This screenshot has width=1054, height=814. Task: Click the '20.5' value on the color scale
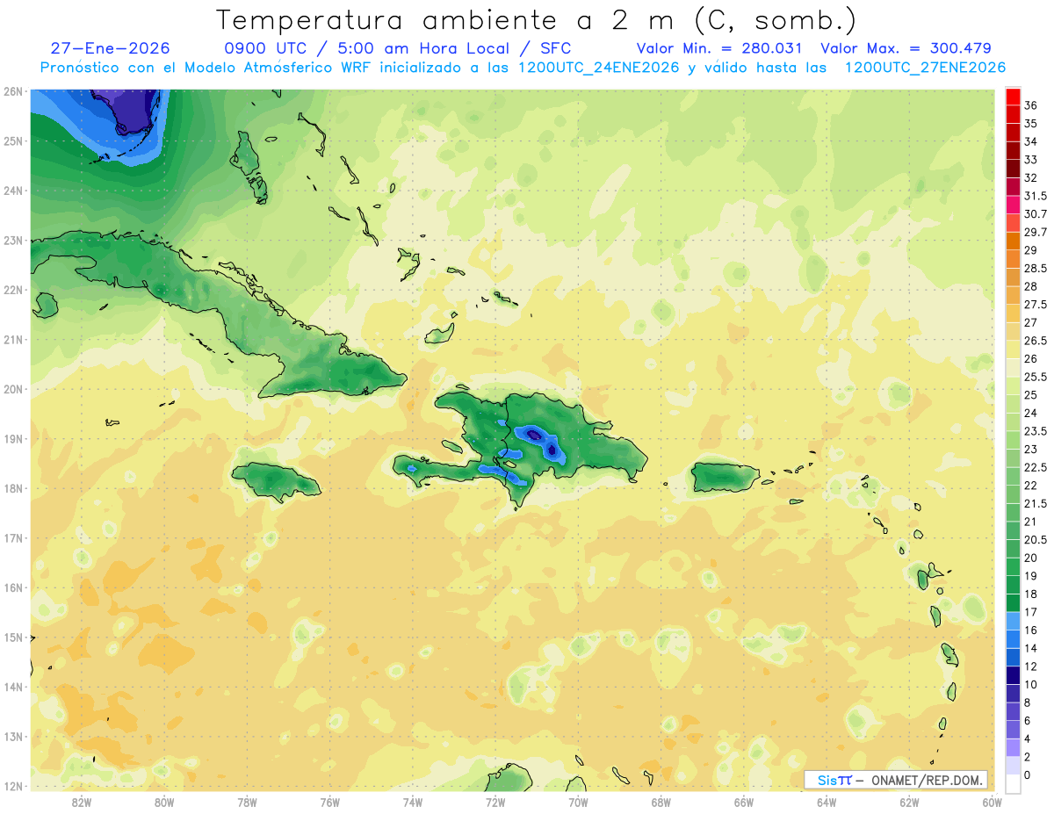click(x=1036, y=539)
